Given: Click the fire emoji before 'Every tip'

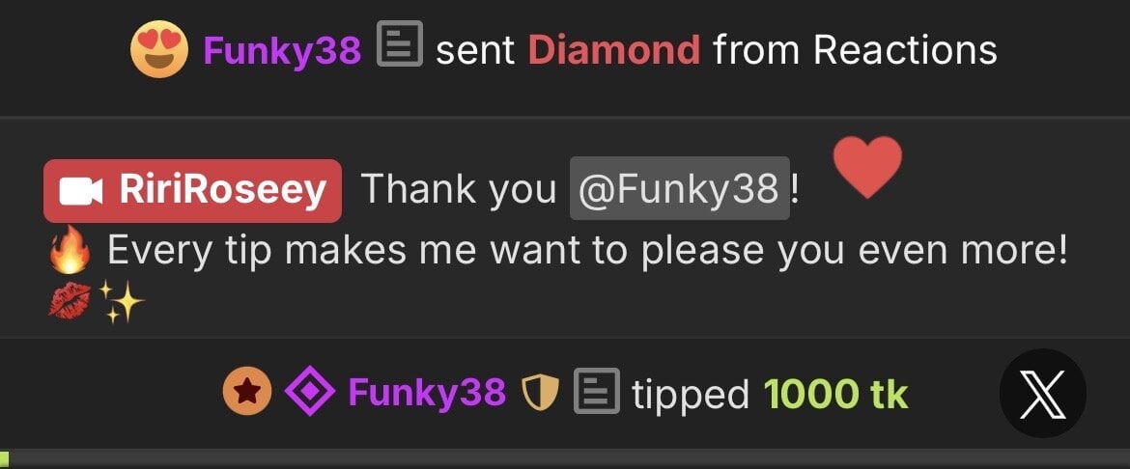Looking at the screenshot, I should (70, 249).
